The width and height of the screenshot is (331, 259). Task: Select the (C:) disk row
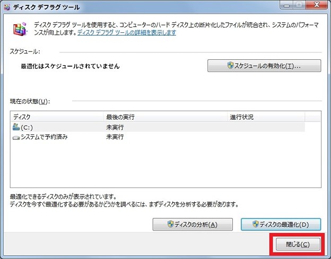(x=158, y=127)
